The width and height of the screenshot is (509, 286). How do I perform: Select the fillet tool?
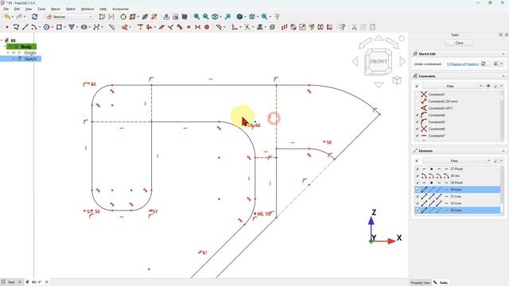tap(235, 27)
